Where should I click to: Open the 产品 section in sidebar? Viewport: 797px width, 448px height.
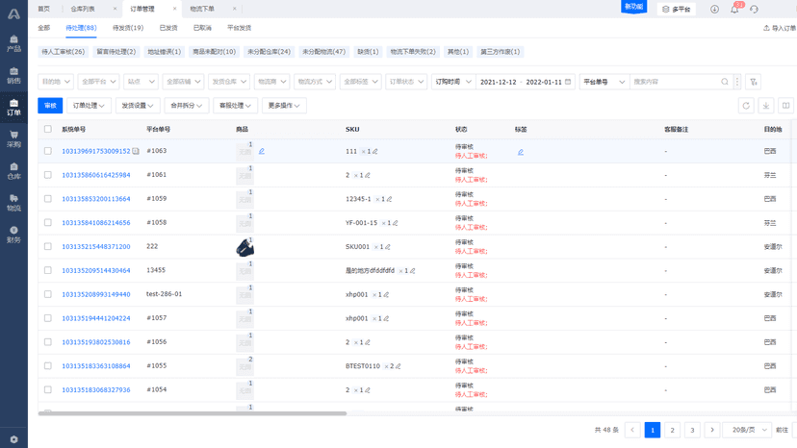tap(13, 43)
